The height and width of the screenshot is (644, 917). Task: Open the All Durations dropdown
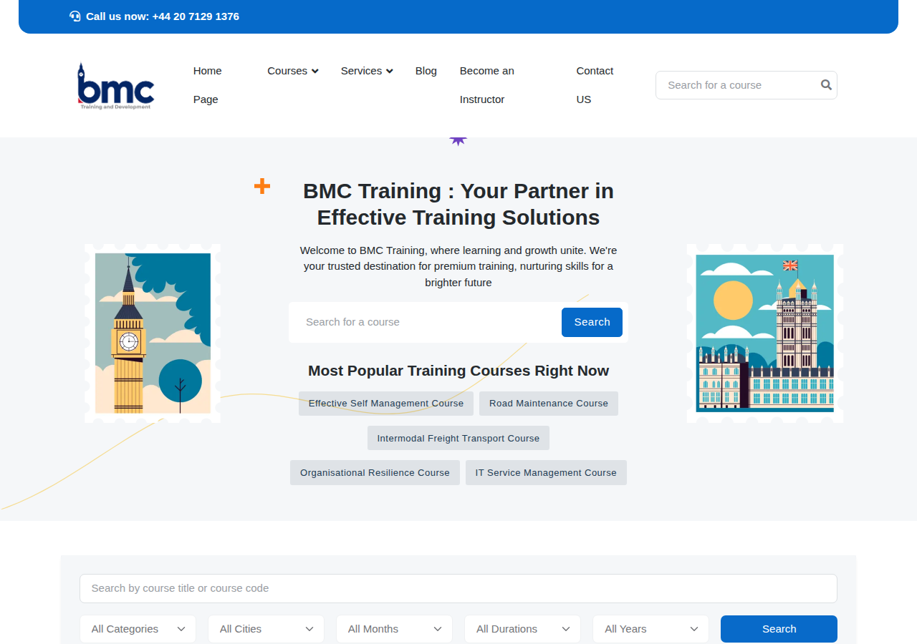[x=522, y=629]
